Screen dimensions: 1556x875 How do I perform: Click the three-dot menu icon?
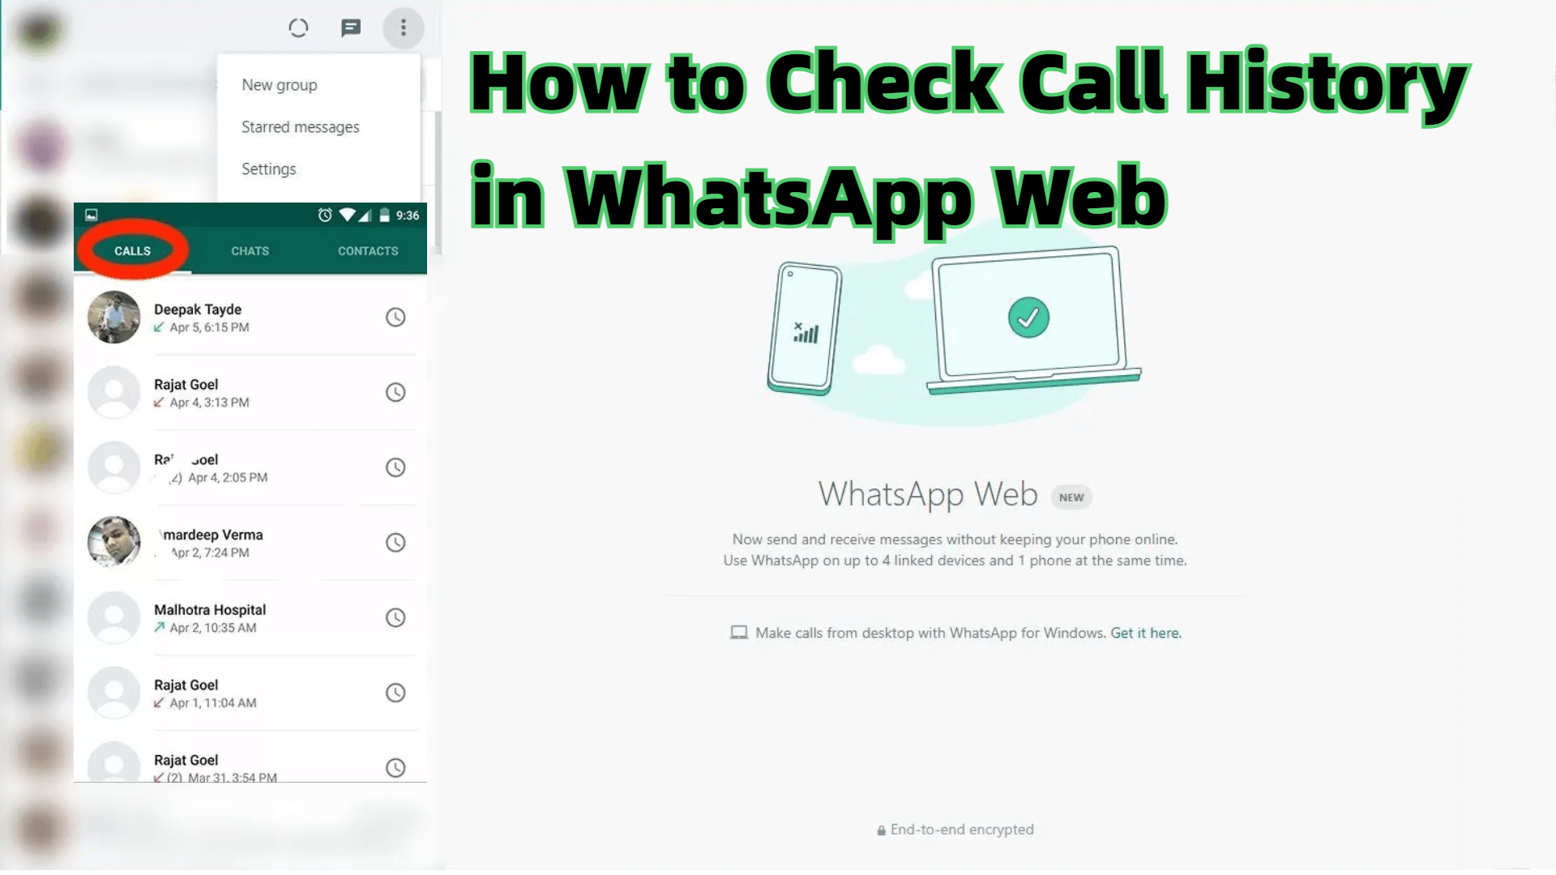click(x=403, y=28)
